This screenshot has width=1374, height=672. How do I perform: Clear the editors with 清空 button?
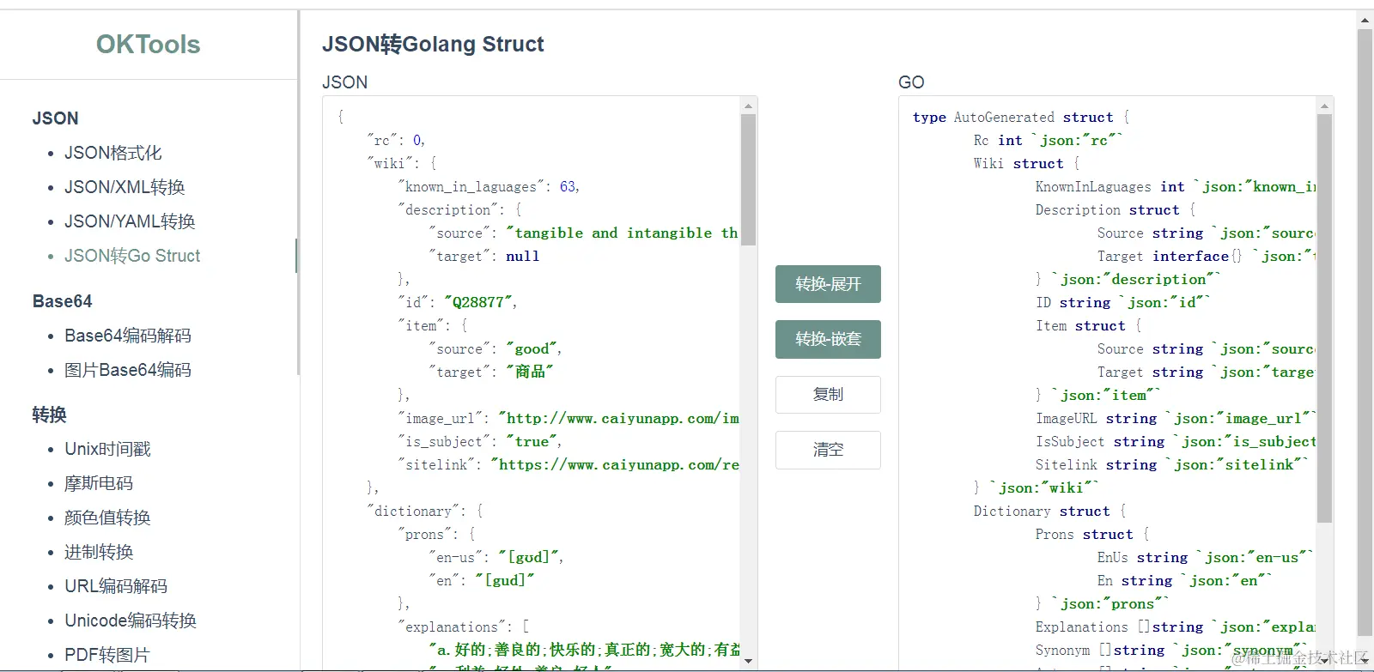click(828, 450)
